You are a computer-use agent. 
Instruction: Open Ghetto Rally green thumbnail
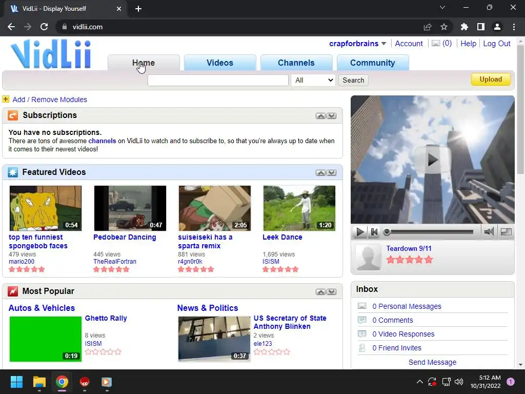point(46,339)
